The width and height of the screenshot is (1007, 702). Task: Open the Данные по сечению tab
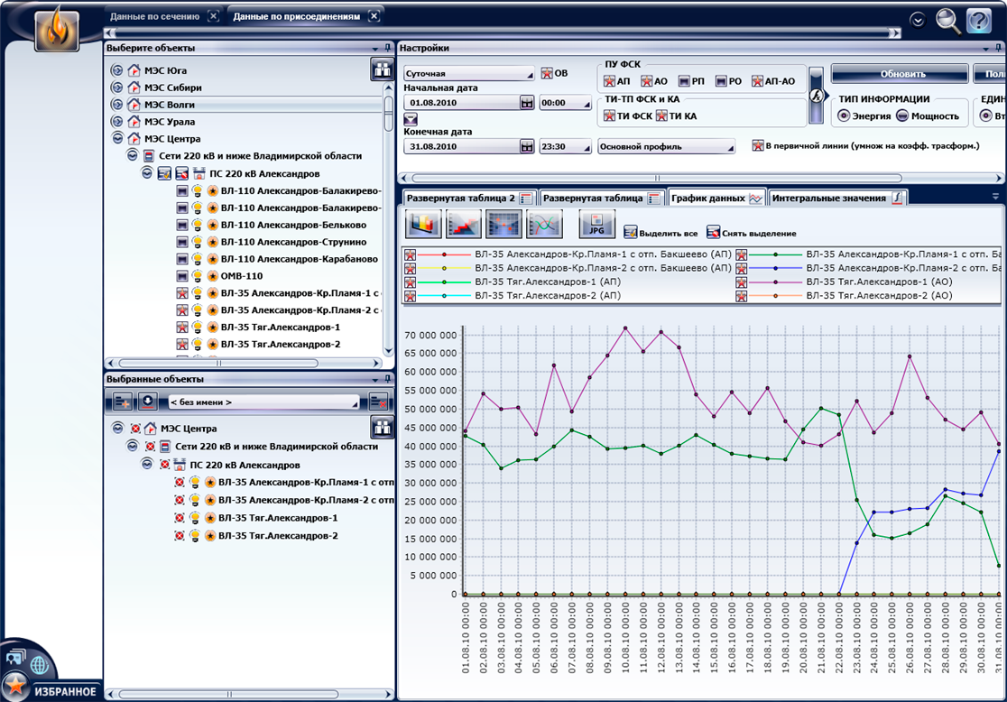click(x=155, y=16)
